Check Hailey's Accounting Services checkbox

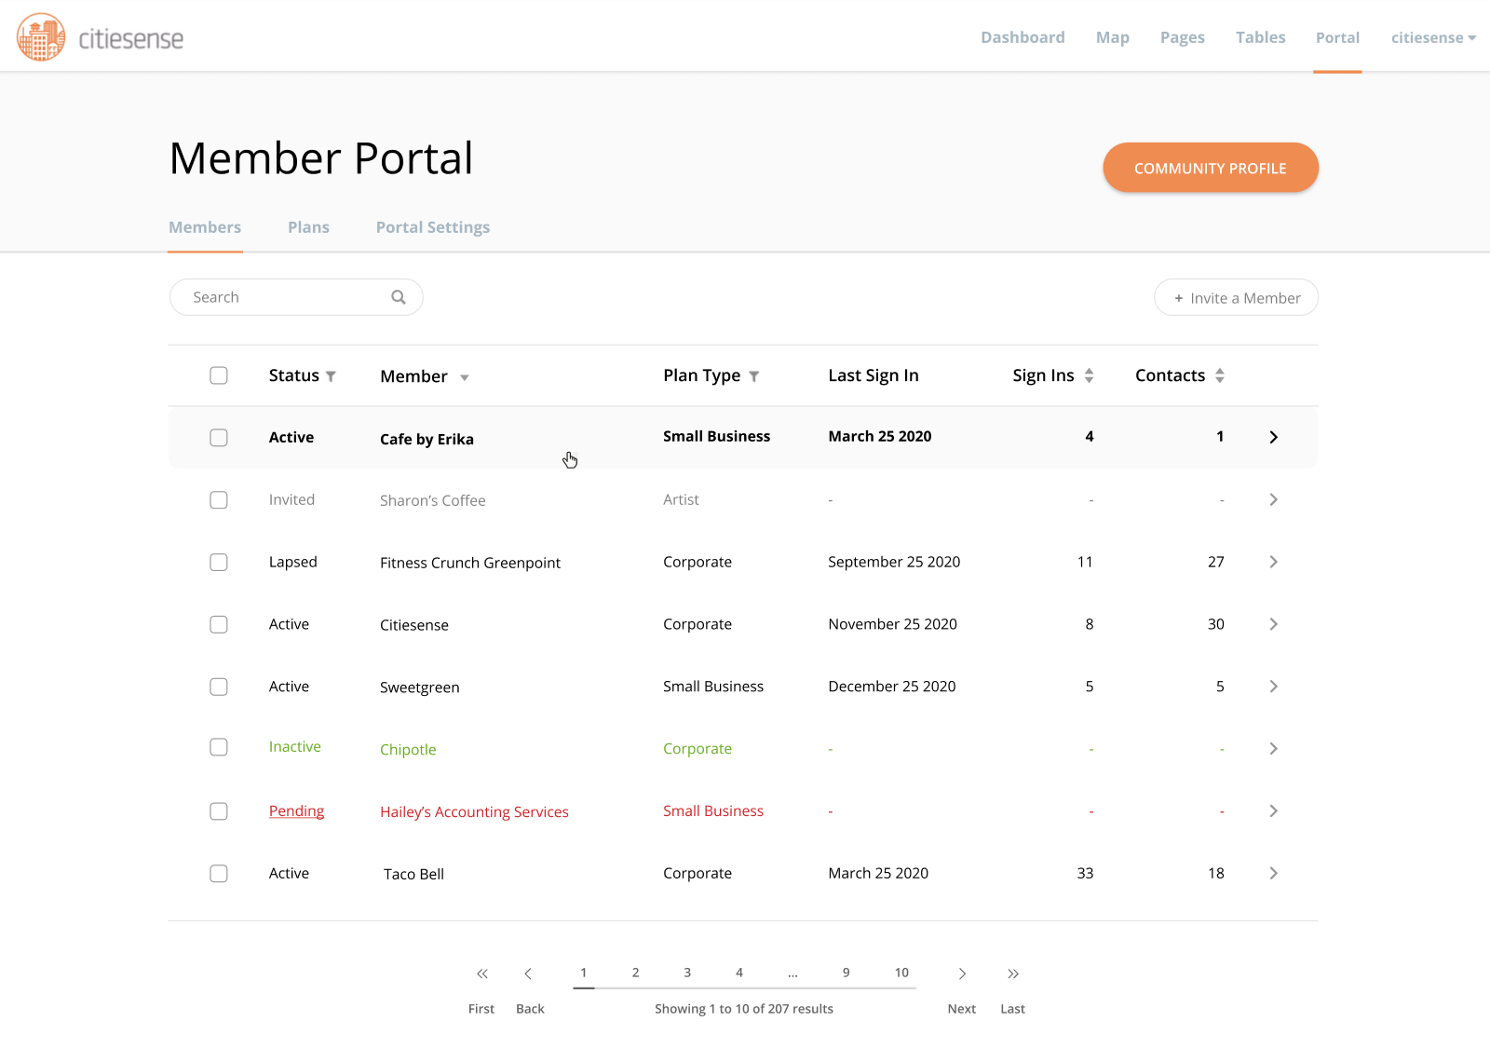click(x=219, y=811)
